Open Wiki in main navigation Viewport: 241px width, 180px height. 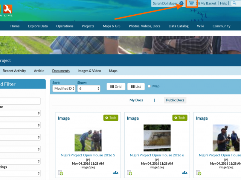200,26
